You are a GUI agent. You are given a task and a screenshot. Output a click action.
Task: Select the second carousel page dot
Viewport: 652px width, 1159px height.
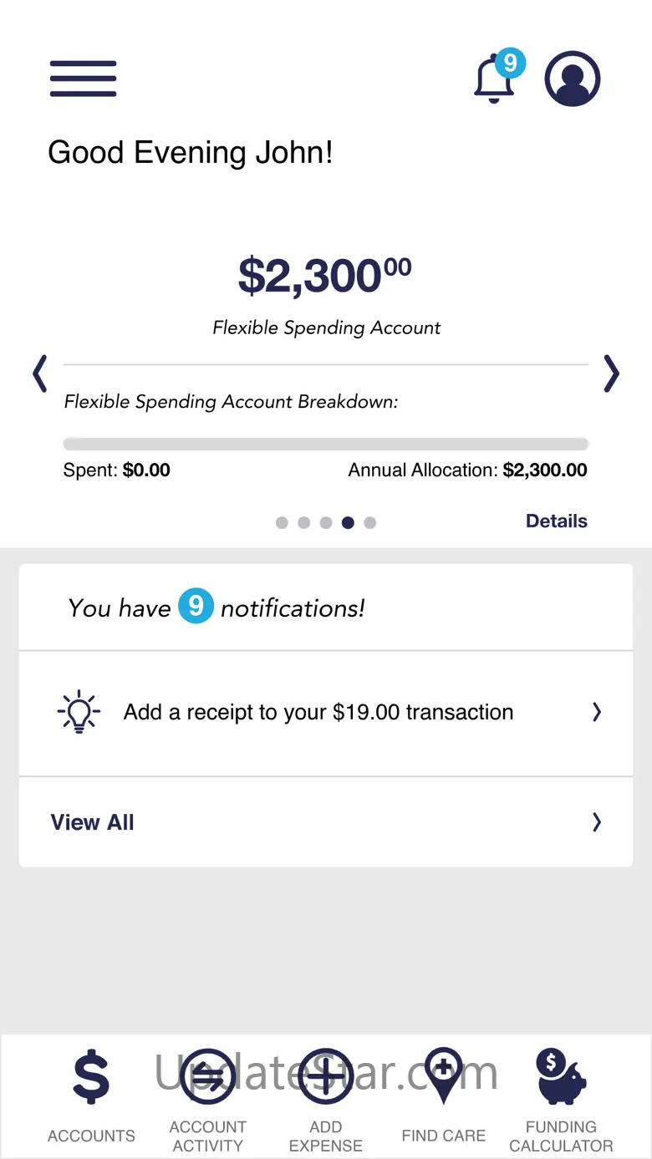(303, 523)
